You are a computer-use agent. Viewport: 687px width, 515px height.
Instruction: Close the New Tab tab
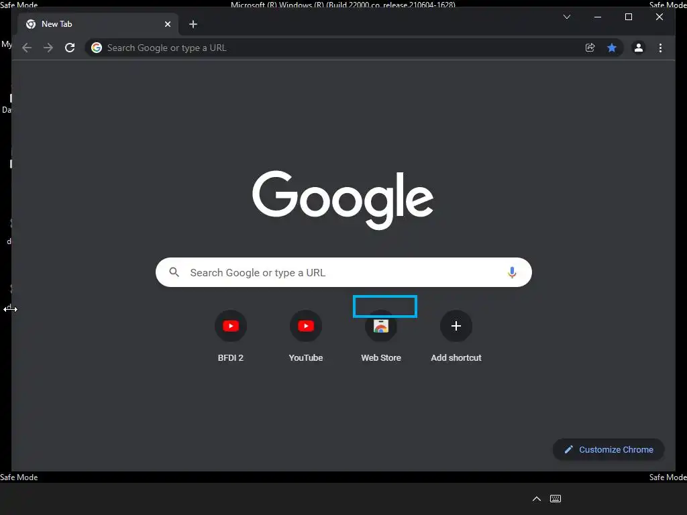168,24
